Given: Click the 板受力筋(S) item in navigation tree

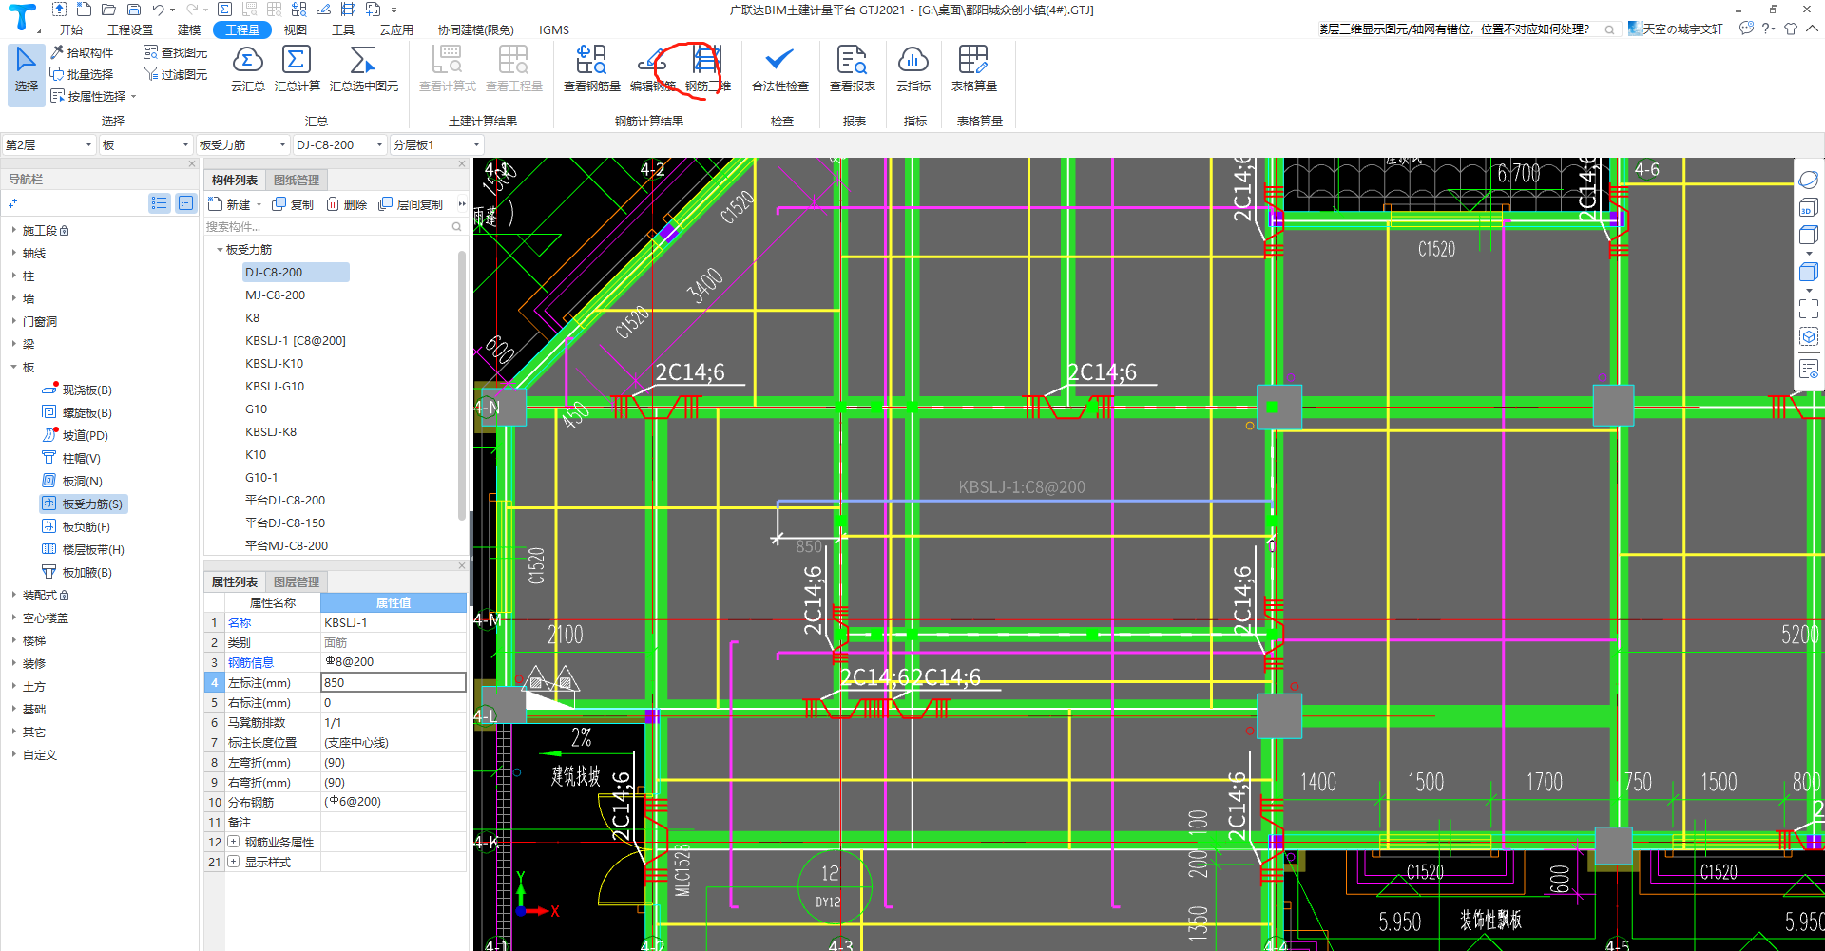Looking at the screenshot, I should (84, 504).
